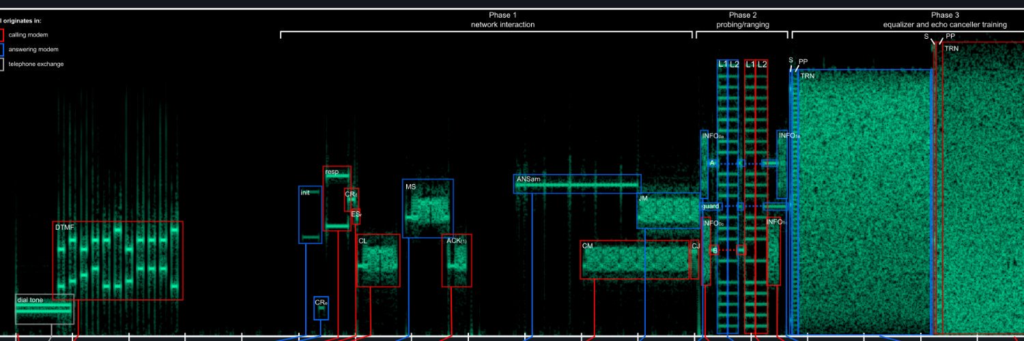Click the 'Phase 2' heading
The height and width of the screenshot is (341, 1024).
point(743,15)
